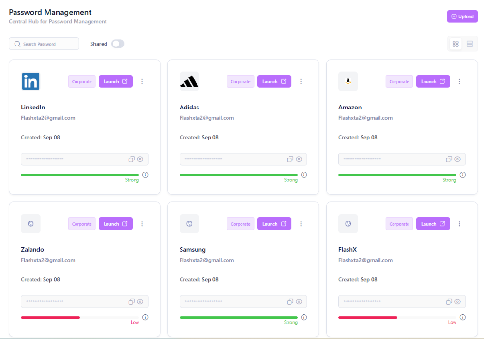Open the Samsung card three-dot menu
Viewport: 484px width, 339px height.
click(301, 224)
